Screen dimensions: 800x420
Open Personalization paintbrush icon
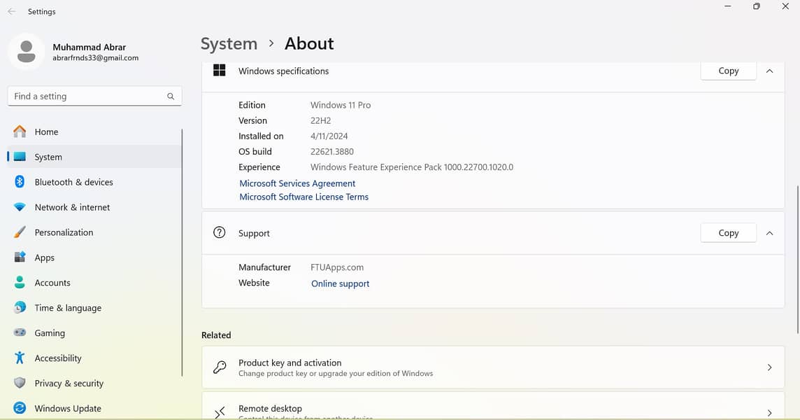pyautogui.click(x=20, y=232)
